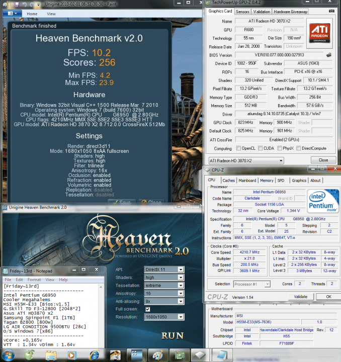This screenshot has height=362, width=341.
Task: Switch to the View tab in Paint
Action: (x=51, y=14)
